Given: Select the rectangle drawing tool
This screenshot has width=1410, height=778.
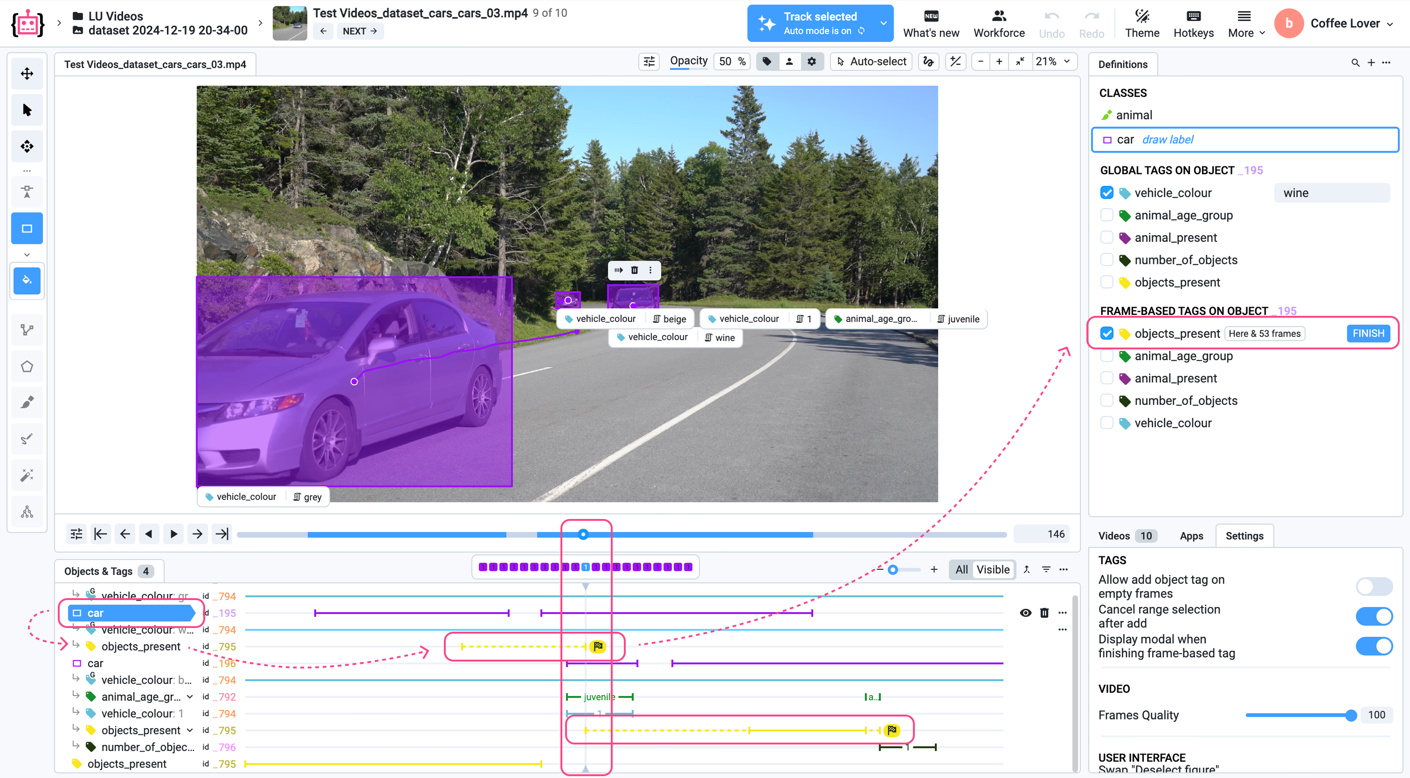Looking at the screenshot, I should 27,229.
